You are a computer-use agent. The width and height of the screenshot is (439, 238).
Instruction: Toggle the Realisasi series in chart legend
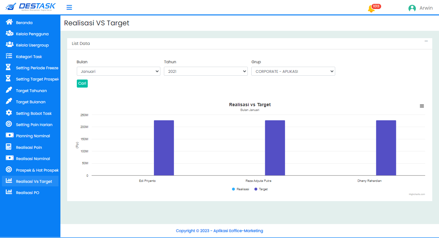pyautogui.click(x=240, y=189)
